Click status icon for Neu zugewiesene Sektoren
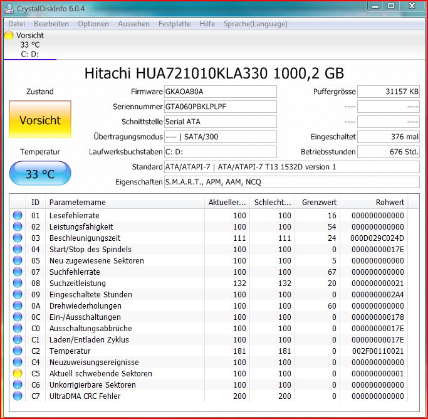This screenshot has height=419, width=428. [x=18, y=260]
